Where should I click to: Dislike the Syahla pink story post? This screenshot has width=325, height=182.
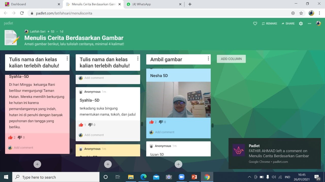(x=20, y=138)
